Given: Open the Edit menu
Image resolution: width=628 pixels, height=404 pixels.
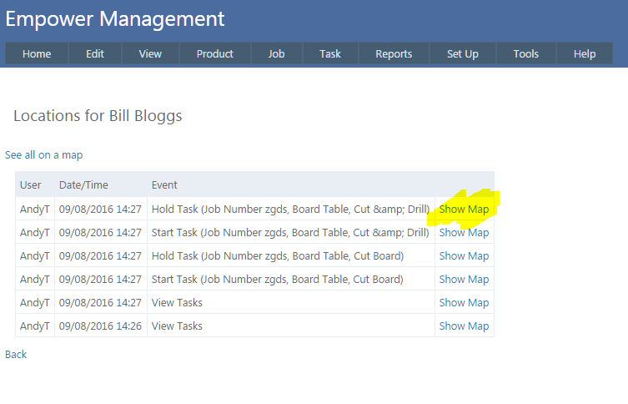Looking at the screenshot, I should [95, 54].
